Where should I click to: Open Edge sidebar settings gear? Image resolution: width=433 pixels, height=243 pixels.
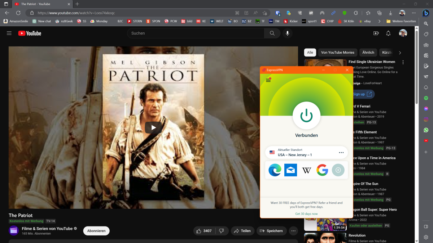point(426,237)
